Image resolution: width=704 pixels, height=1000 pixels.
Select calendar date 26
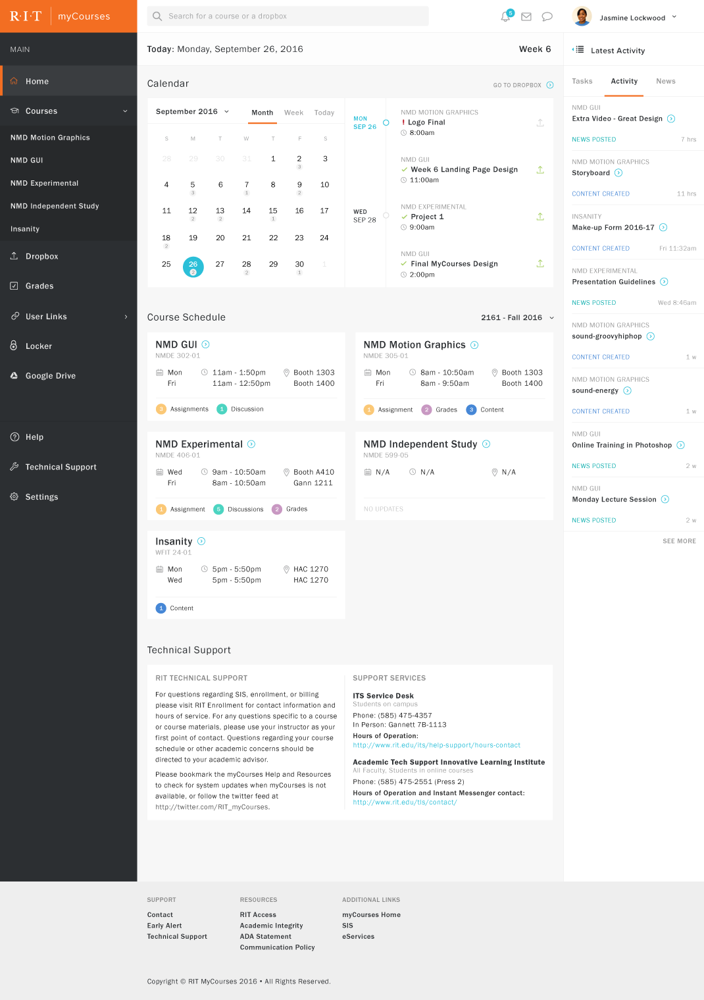[193, 267]
